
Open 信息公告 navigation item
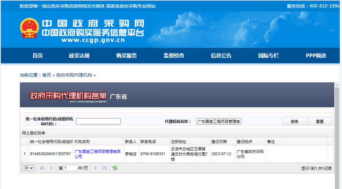pyautogui.click(x=221, y=56)
